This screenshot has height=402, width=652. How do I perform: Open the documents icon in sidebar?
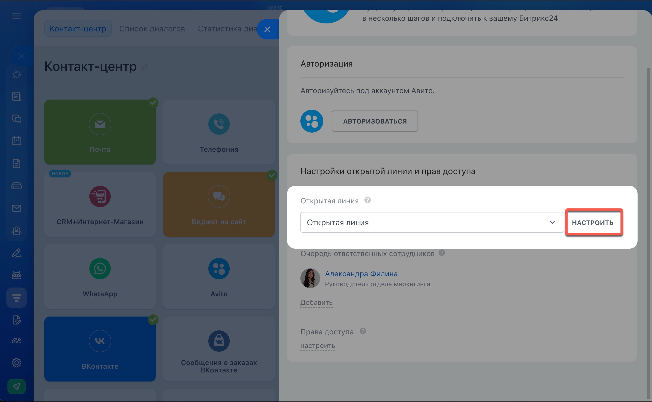(x=17, y=163)
